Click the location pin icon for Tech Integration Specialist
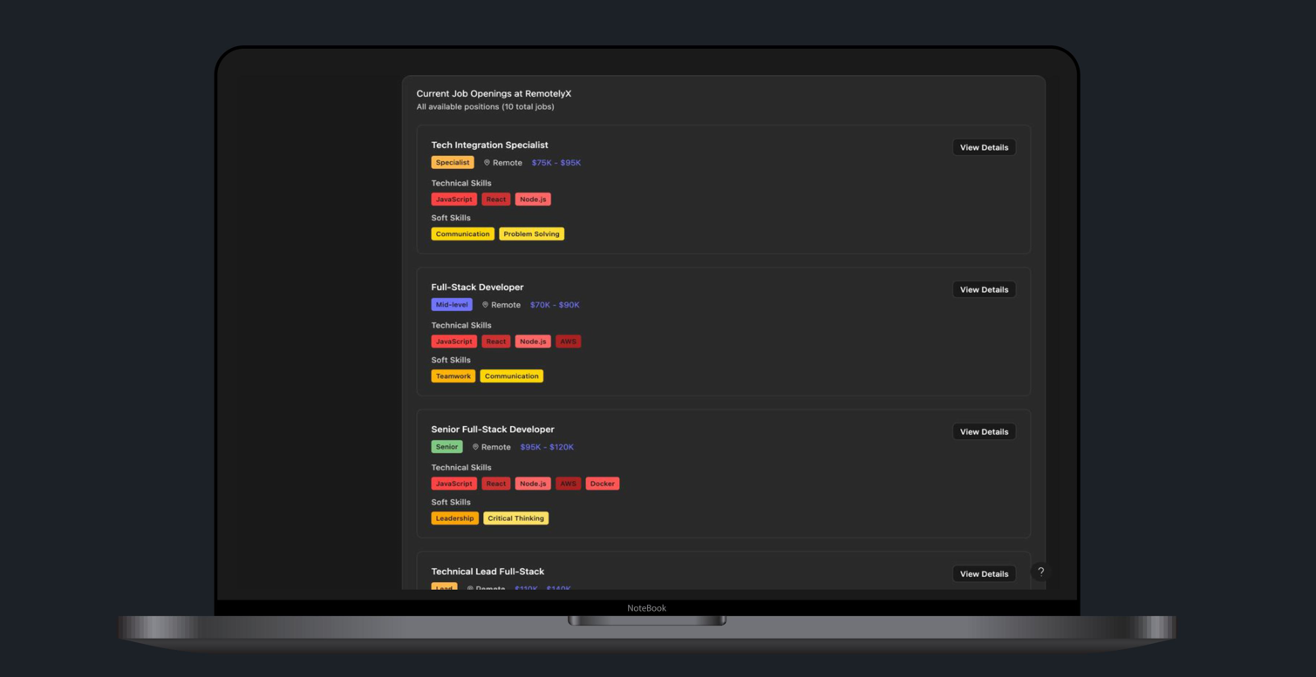Viewport: 1316px width, 677px height. pos(487,163)
